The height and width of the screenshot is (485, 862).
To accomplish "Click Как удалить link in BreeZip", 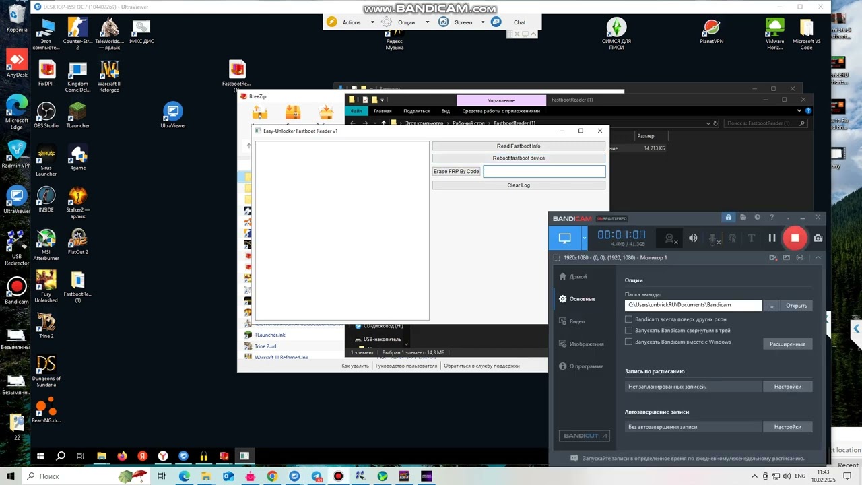I will click(355, 366).
